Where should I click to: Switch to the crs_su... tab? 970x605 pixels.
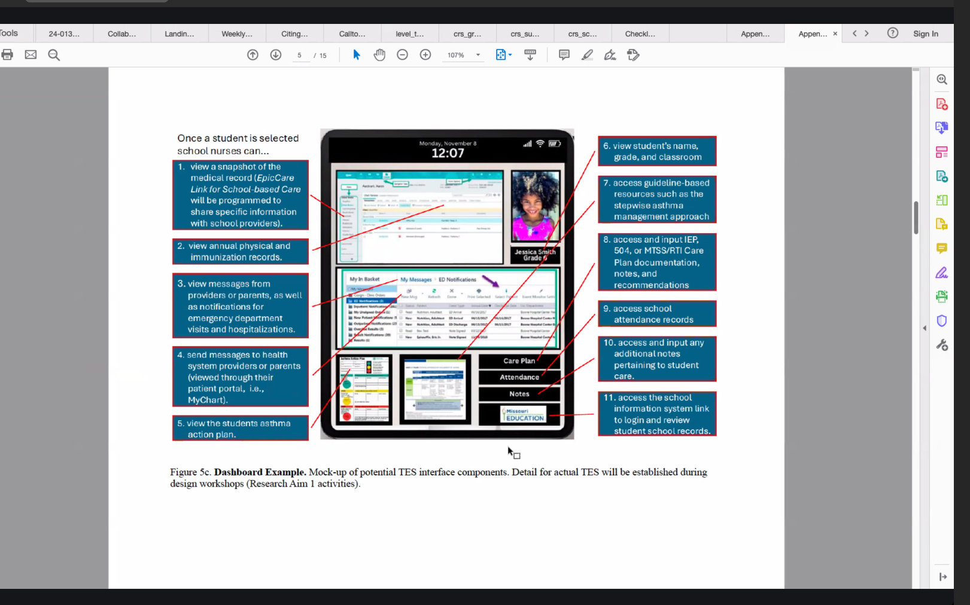pyautogui.click(x=525, y=33)
